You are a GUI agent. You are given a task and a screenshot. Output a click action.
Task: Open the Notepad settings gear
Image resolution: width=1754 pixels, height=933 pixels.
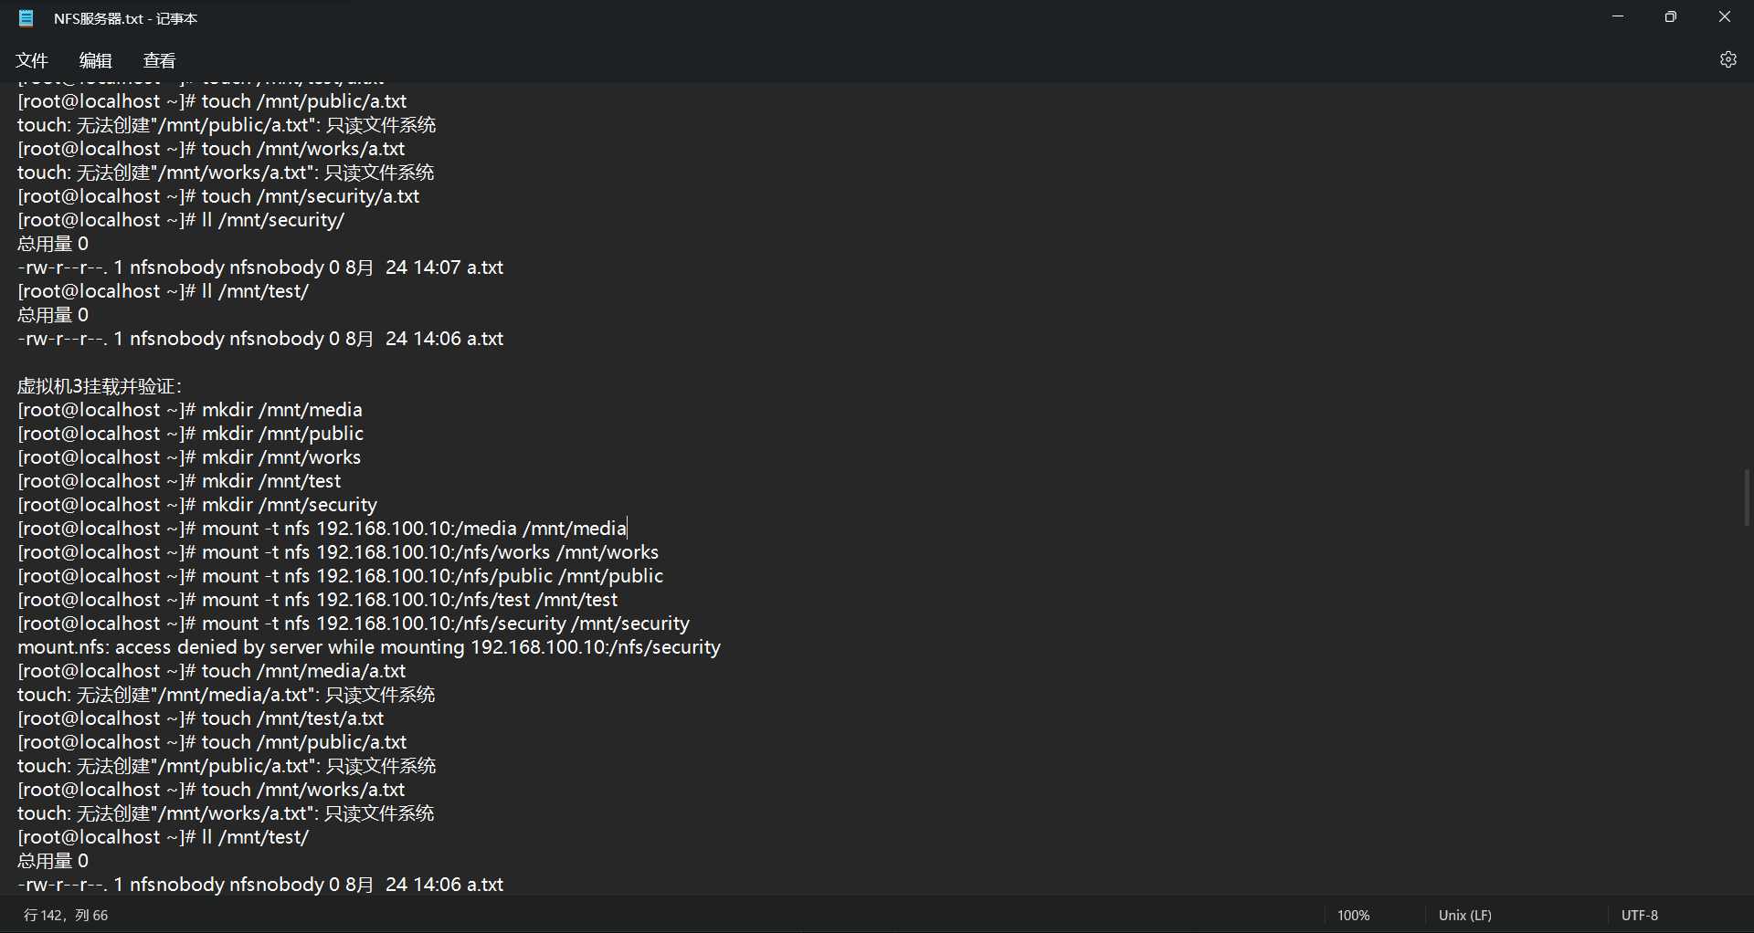pyautogui.click(x=1728, y=59)
